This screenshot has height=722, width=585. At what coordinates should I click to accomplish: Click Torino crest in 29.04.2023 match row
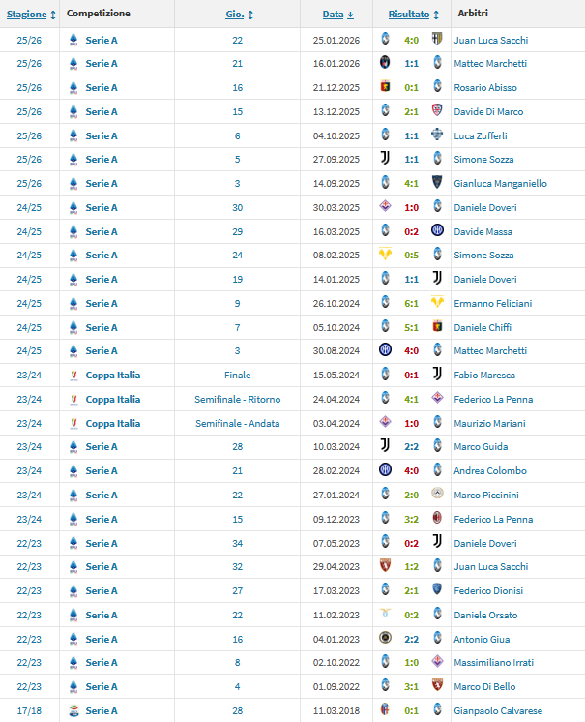[x=385, y=566]
